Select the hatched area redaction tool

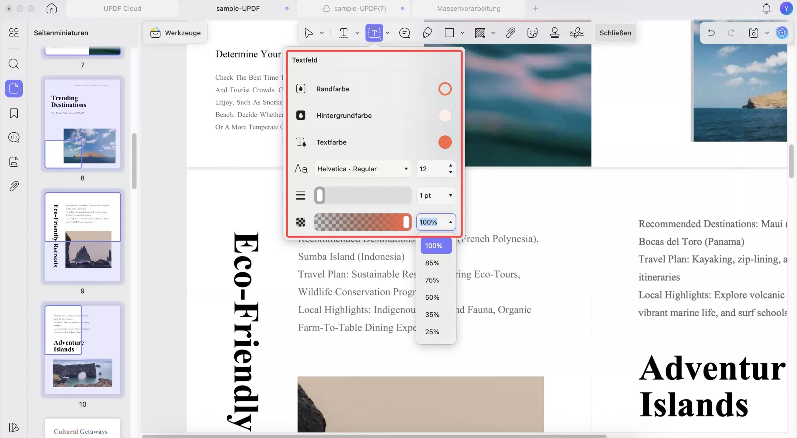(479, 33)
